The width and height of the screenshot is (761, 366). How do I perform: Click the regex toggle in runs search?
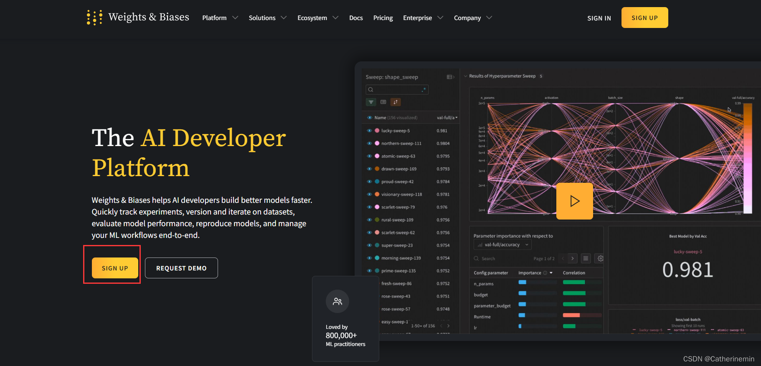tap(424, 89)
